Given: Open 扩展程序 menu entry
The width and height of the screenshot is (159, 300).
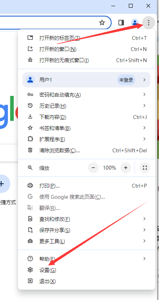Looking at the screenshot, I should pyautogui.click(x=86, y=139).
